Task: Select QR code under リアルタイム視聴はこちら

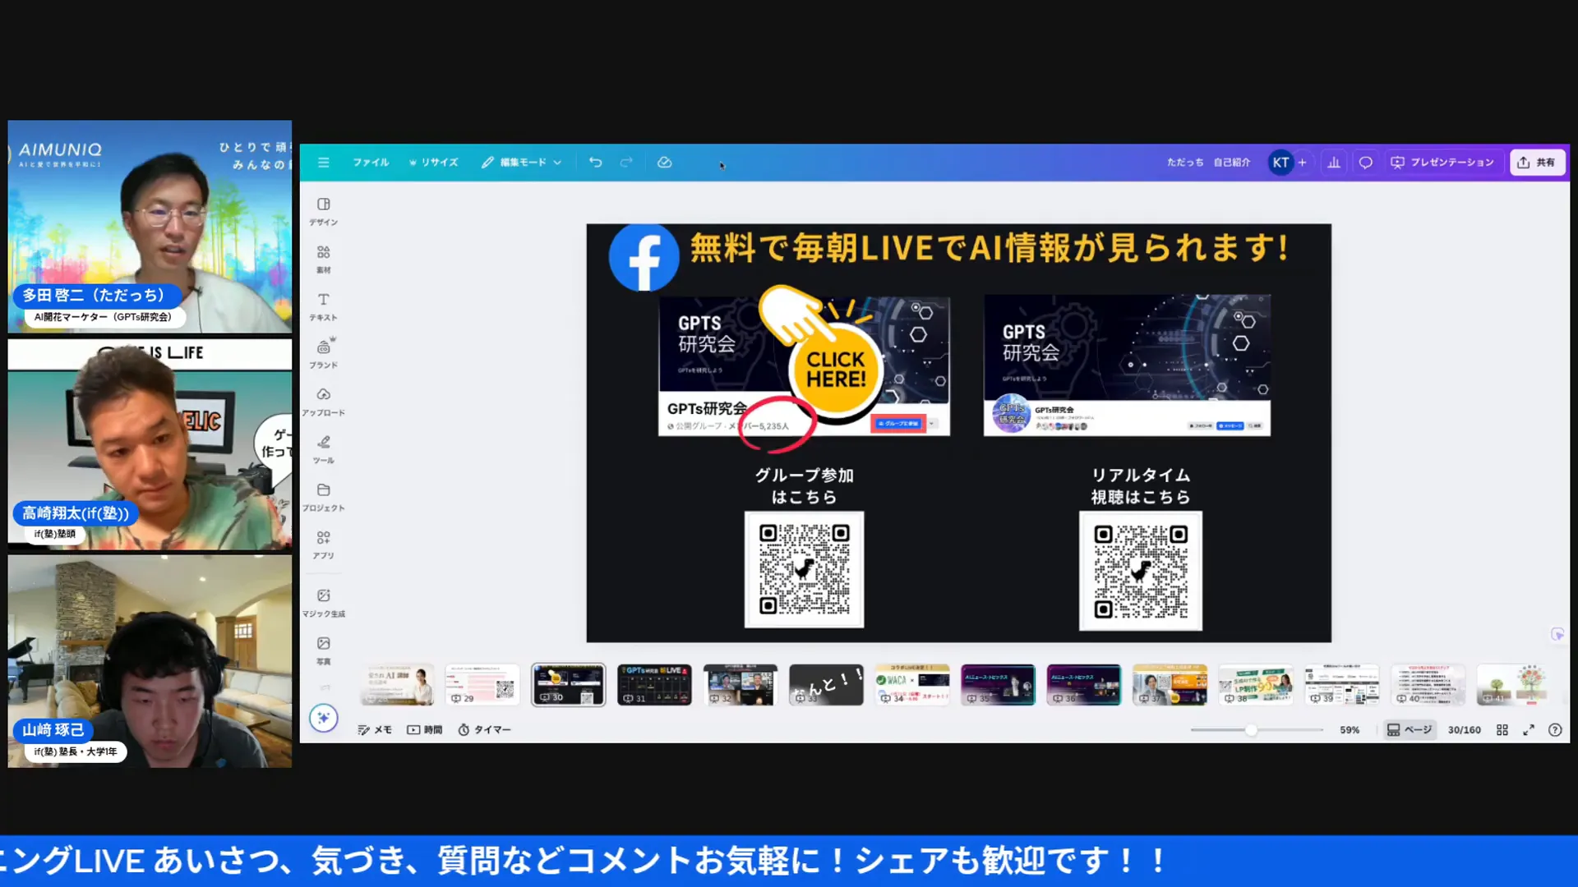Action: [x=1140, y=571]
